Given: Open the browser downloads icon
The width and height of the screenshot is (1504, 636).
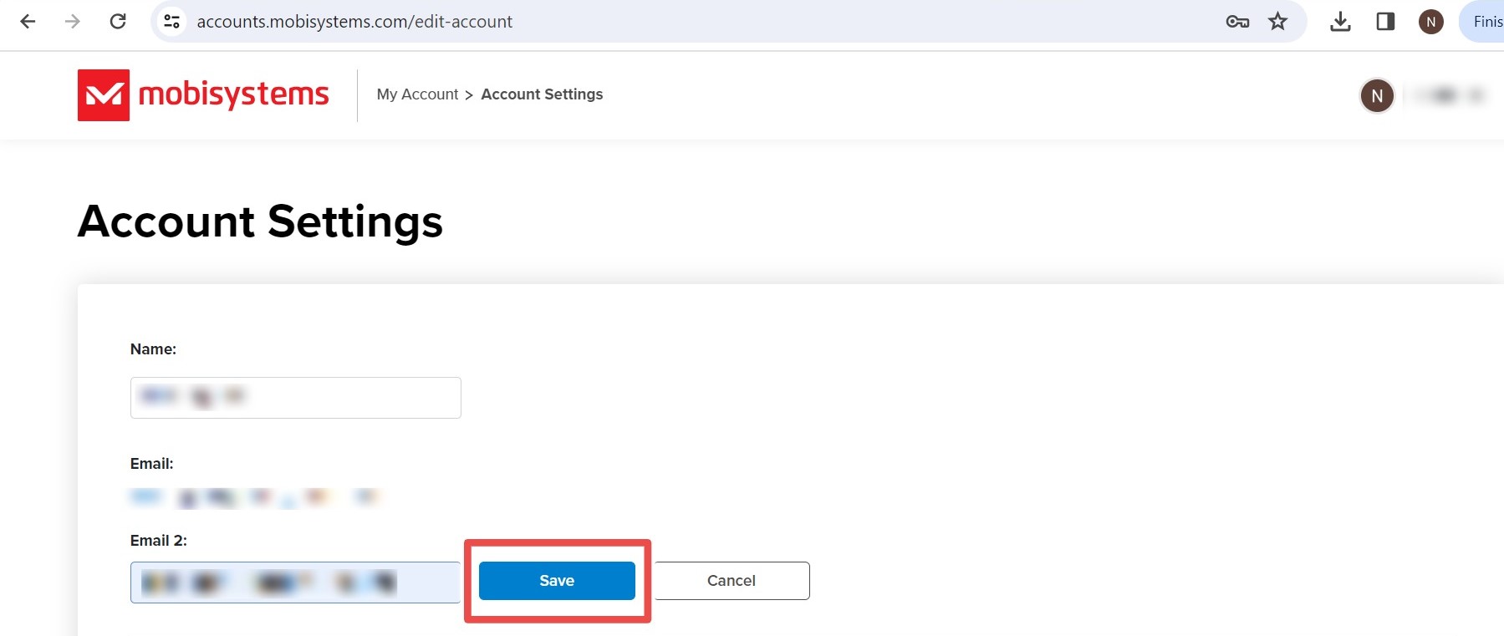Looking at the screenshot, I should (x=1340, y=22).
